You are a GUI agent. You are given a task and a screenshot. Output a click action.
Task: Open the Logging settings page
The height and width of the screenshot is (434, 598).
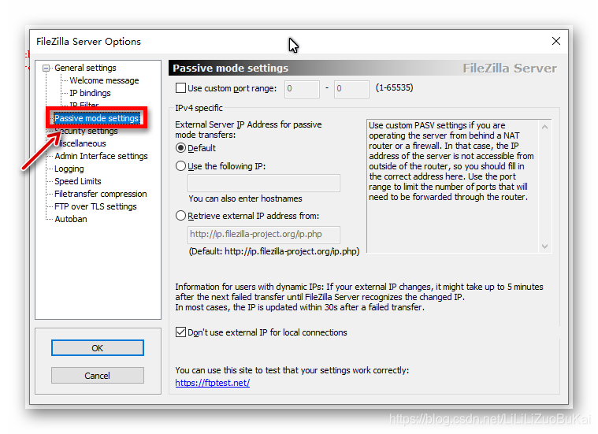point(69,169)
